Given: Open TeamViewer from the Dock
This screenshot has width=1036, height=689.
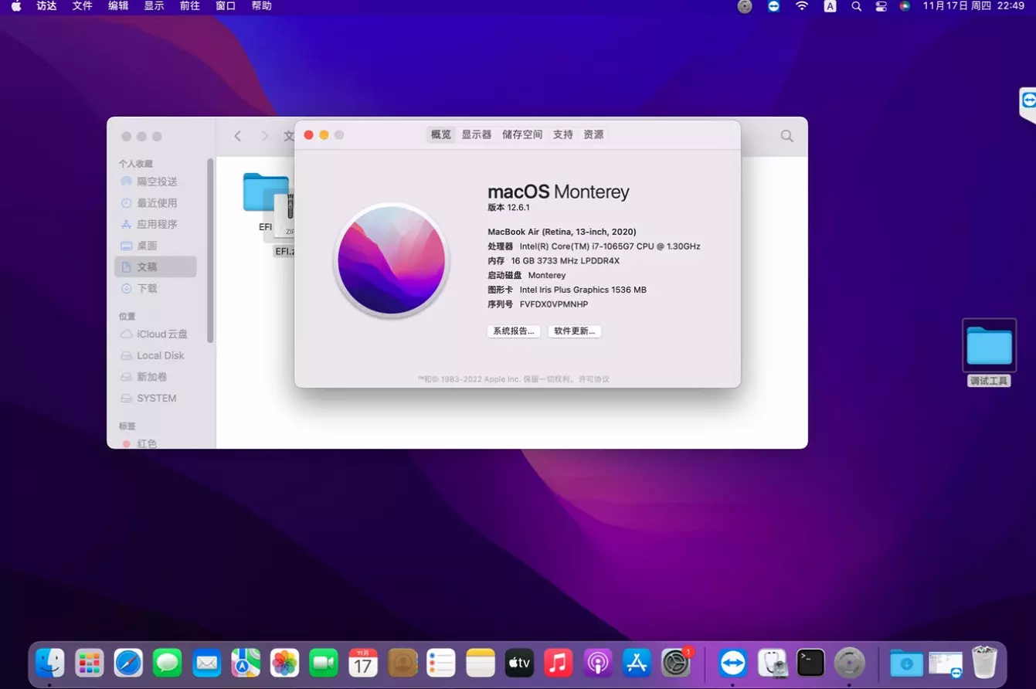Looking at the screenshot, I should [x=732, y=663].
